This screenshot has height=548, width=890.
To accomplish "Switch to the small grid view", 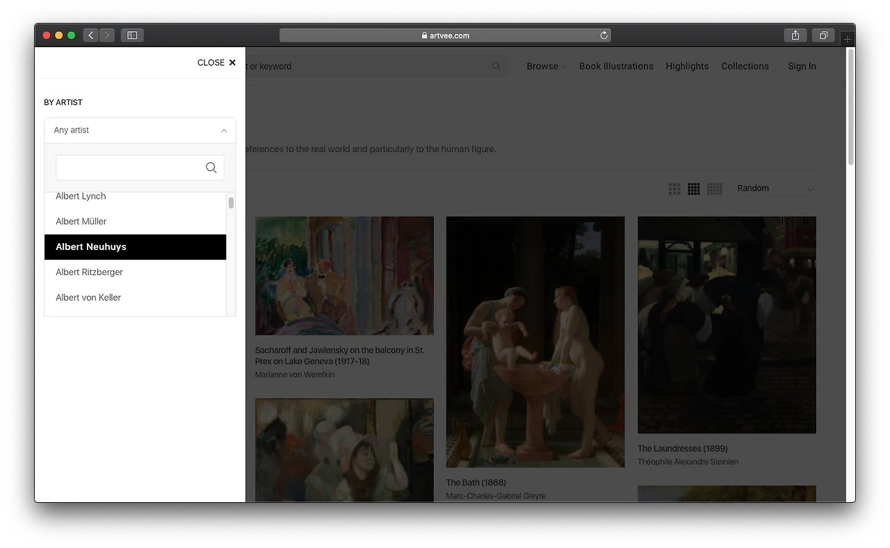I will coord(715,189).
